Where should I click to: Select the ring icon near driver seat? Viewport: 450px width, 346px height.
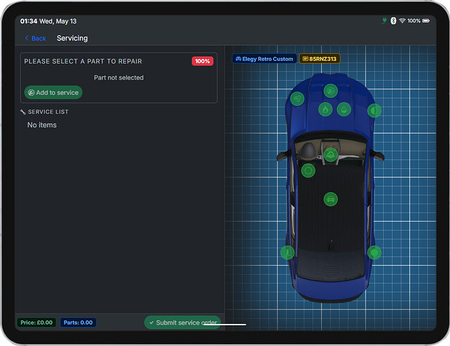[308, 171]
